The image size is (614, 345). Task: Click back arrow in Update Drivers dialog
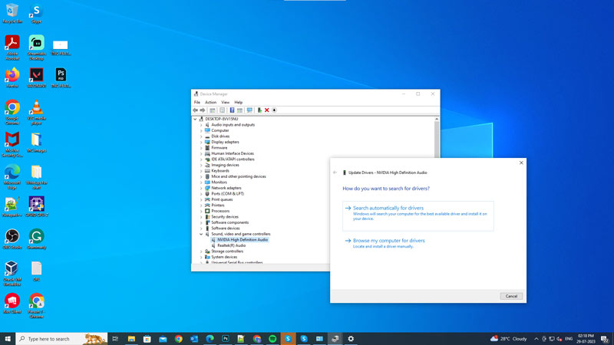tap(335, 172)
